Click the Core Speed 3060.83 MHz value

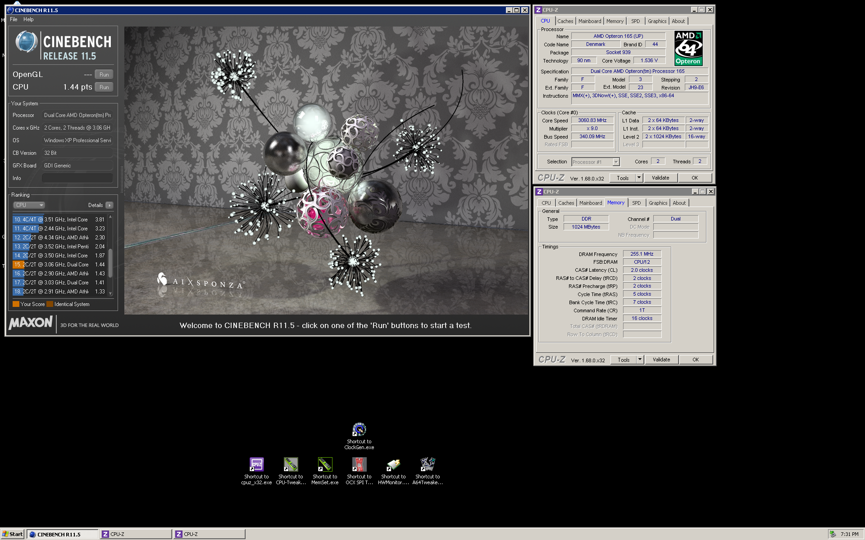pyautogui.click(x=592, y=121)
